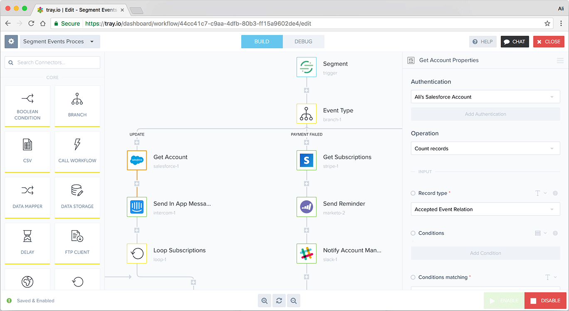Screen dimensions: 569x311
Task: Click the HELP button
Action: point(483,42)
